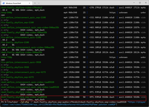Click format ID dash-fastly_skyfire-video-c74cebc2
Image resolution: width=149 pixels, height=107 pixels.
point(22,7)
